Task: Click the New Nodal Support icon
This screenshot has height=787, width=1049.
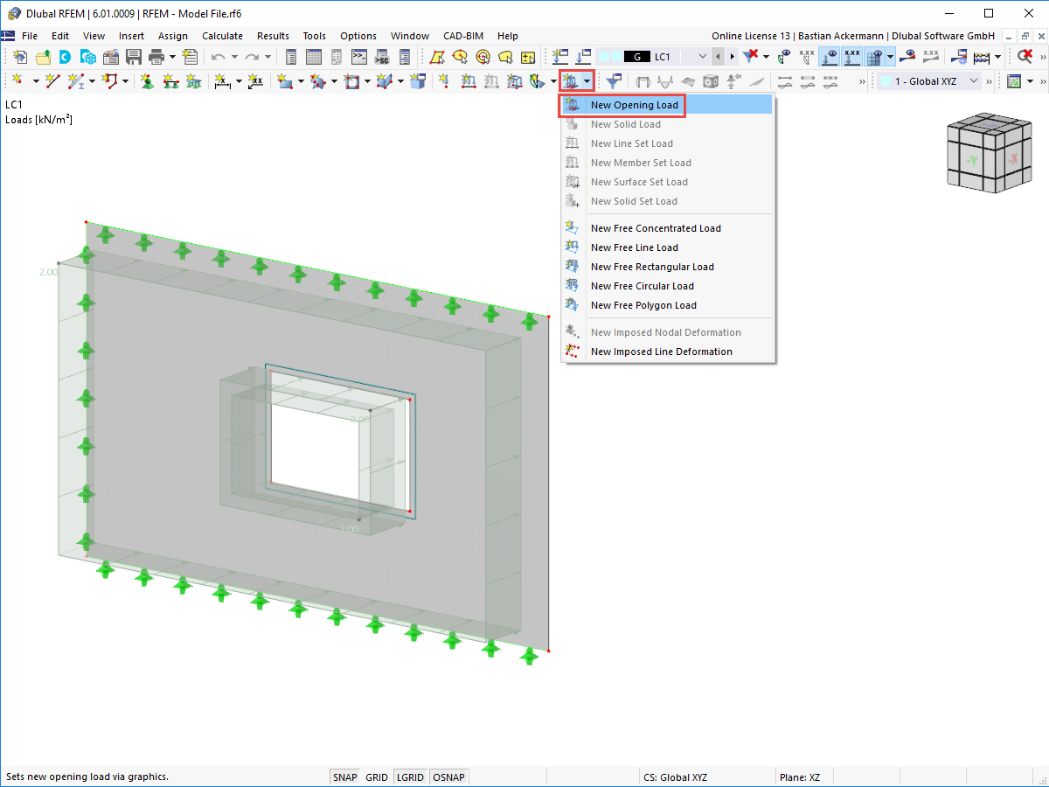Action: click(x=147, y=81)
